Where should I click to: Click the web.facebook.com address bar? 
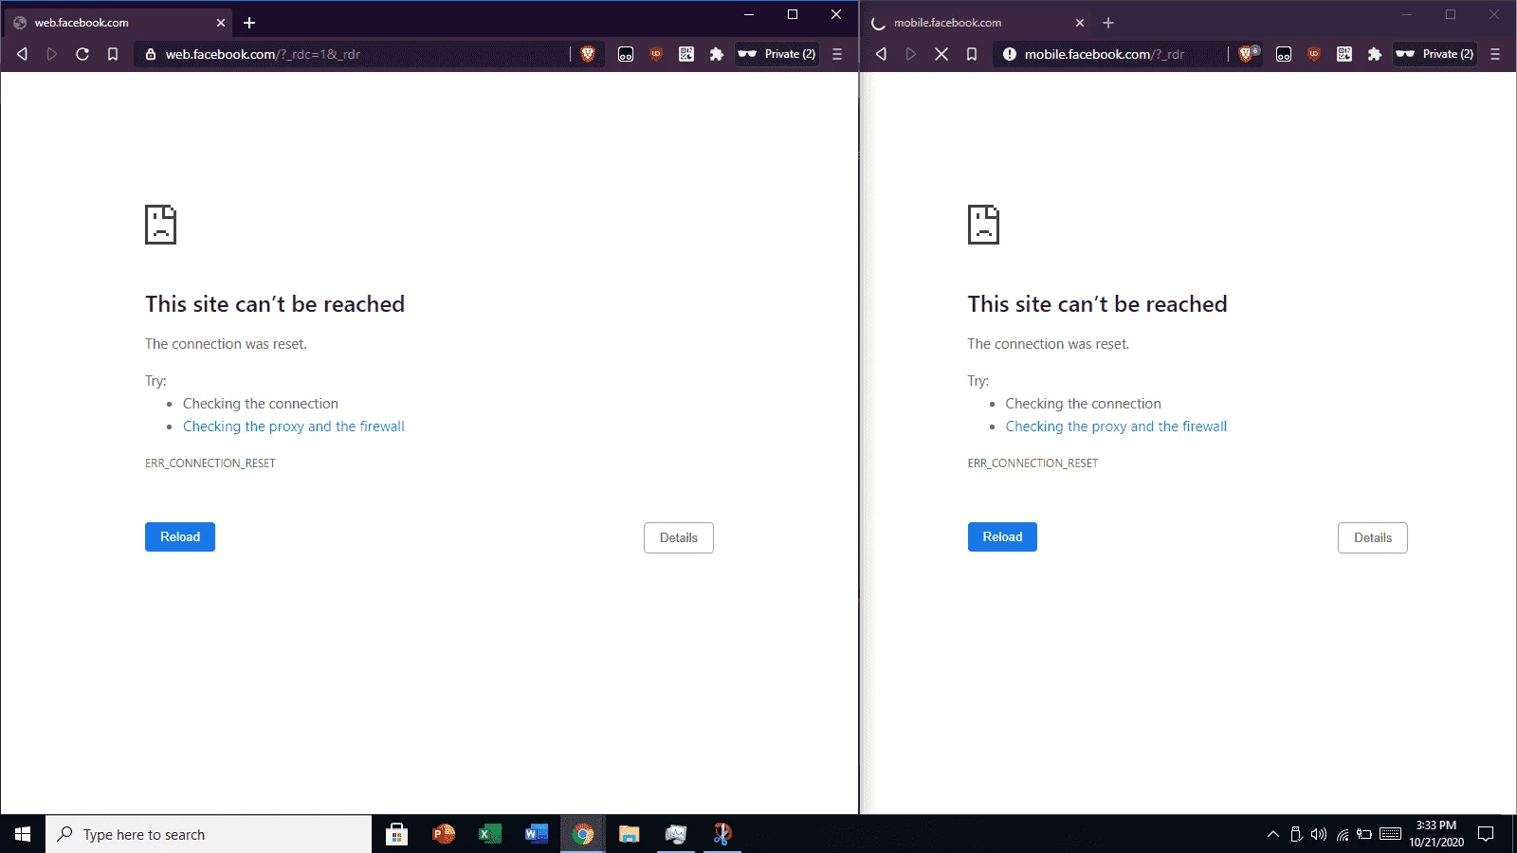tap(351, 54)
